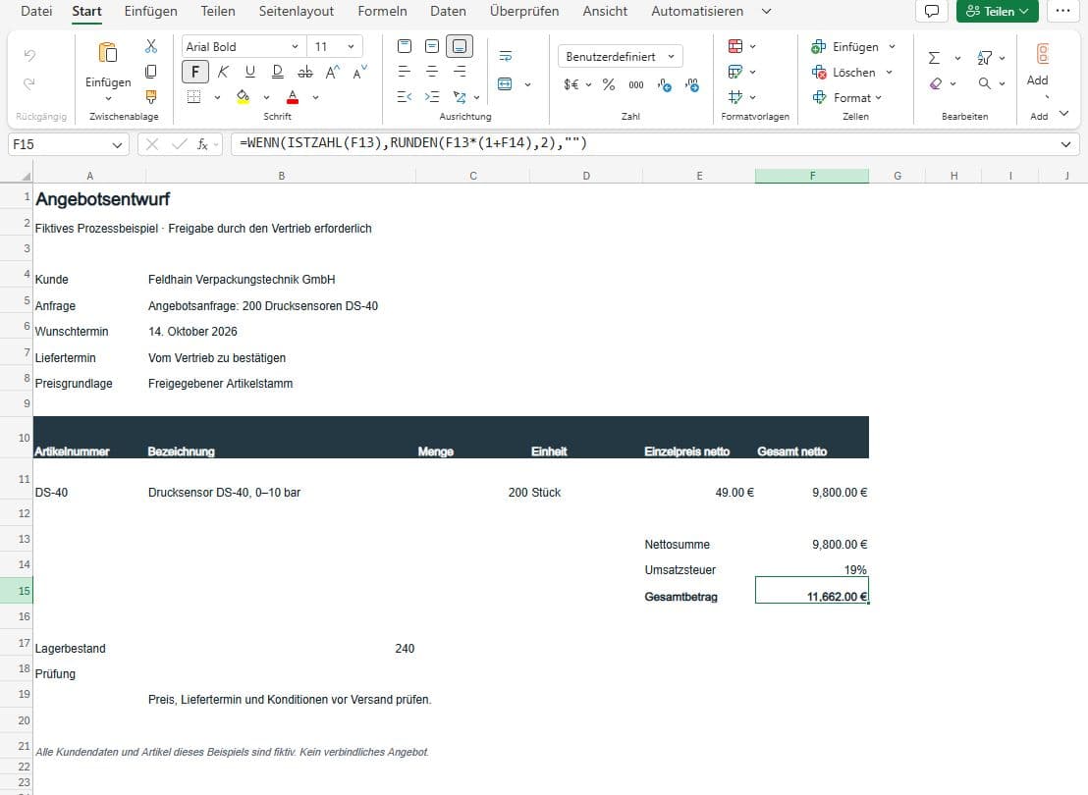This screenshot has width=1088, height=795.
Task: Increase the indent
Action: coord(432,97)
